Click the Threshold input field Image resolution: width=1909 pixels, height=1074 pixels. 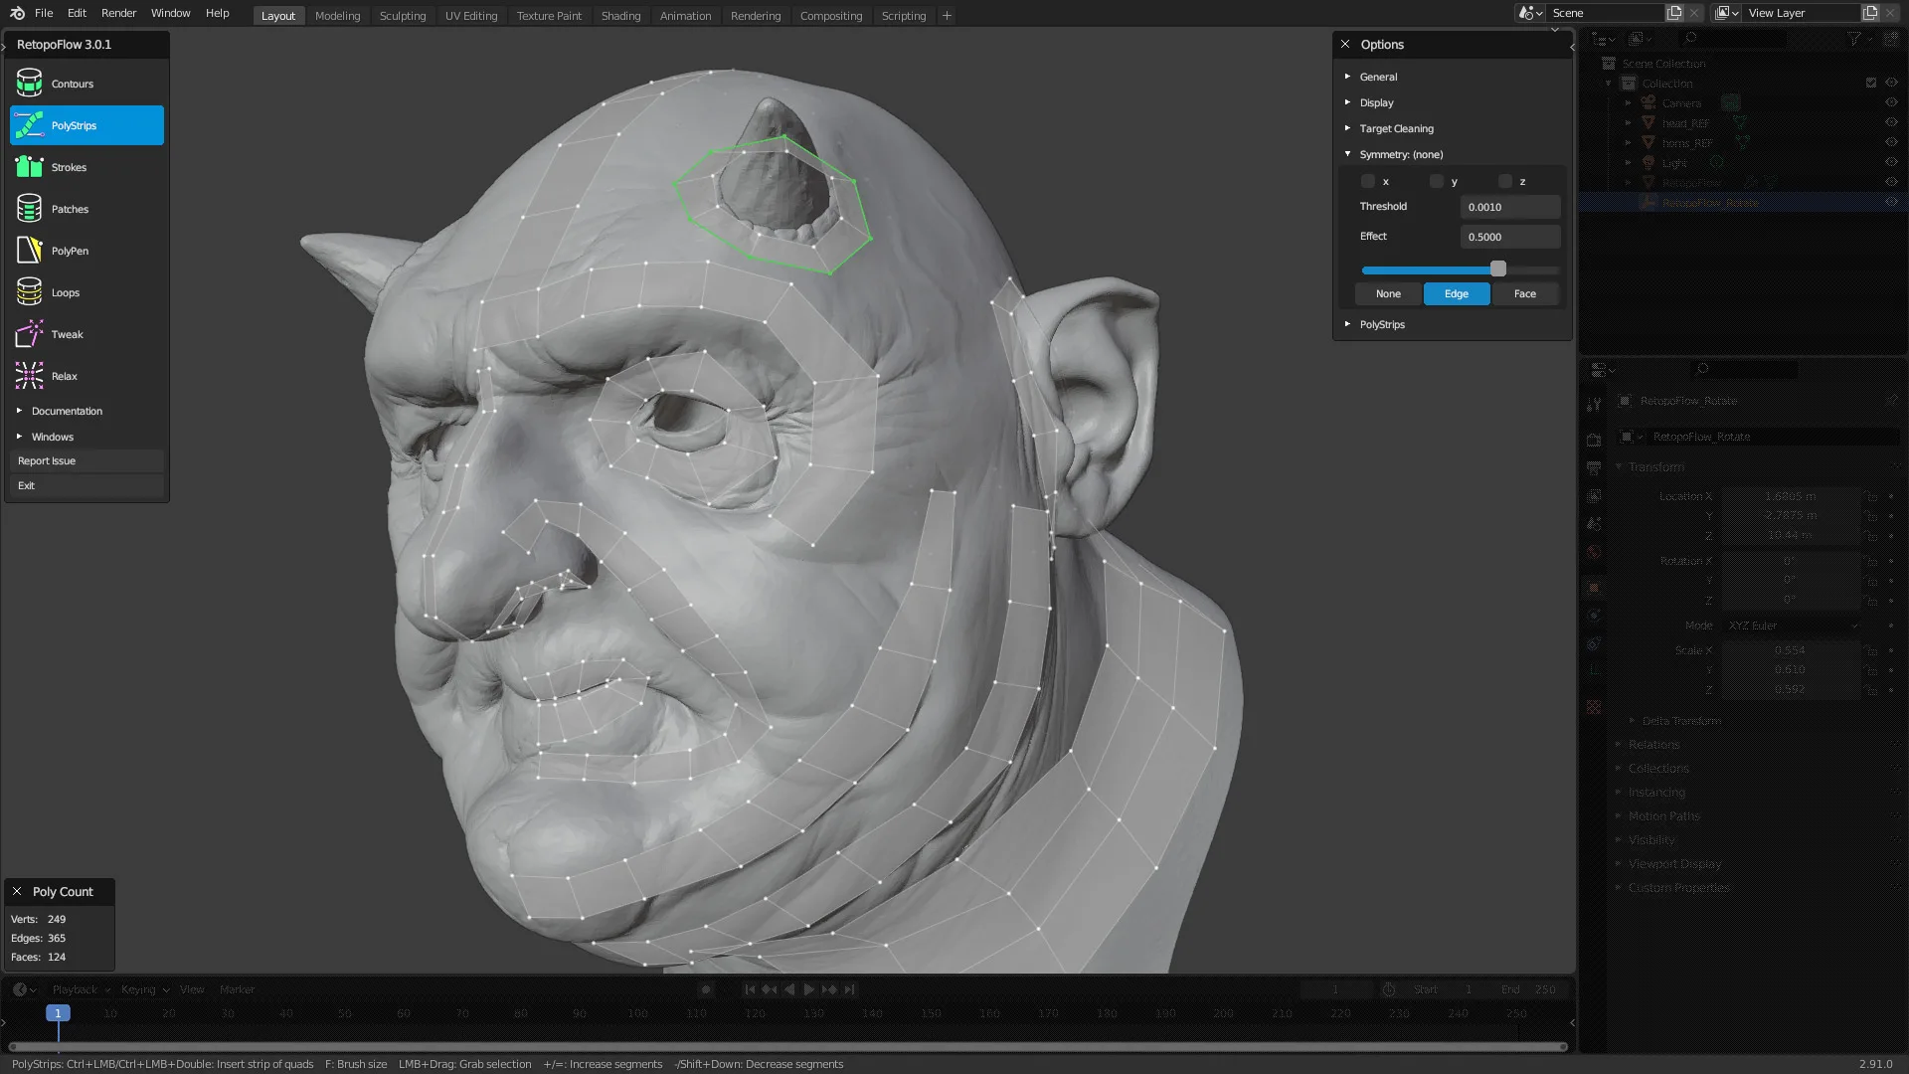(x=1509, y=206)
